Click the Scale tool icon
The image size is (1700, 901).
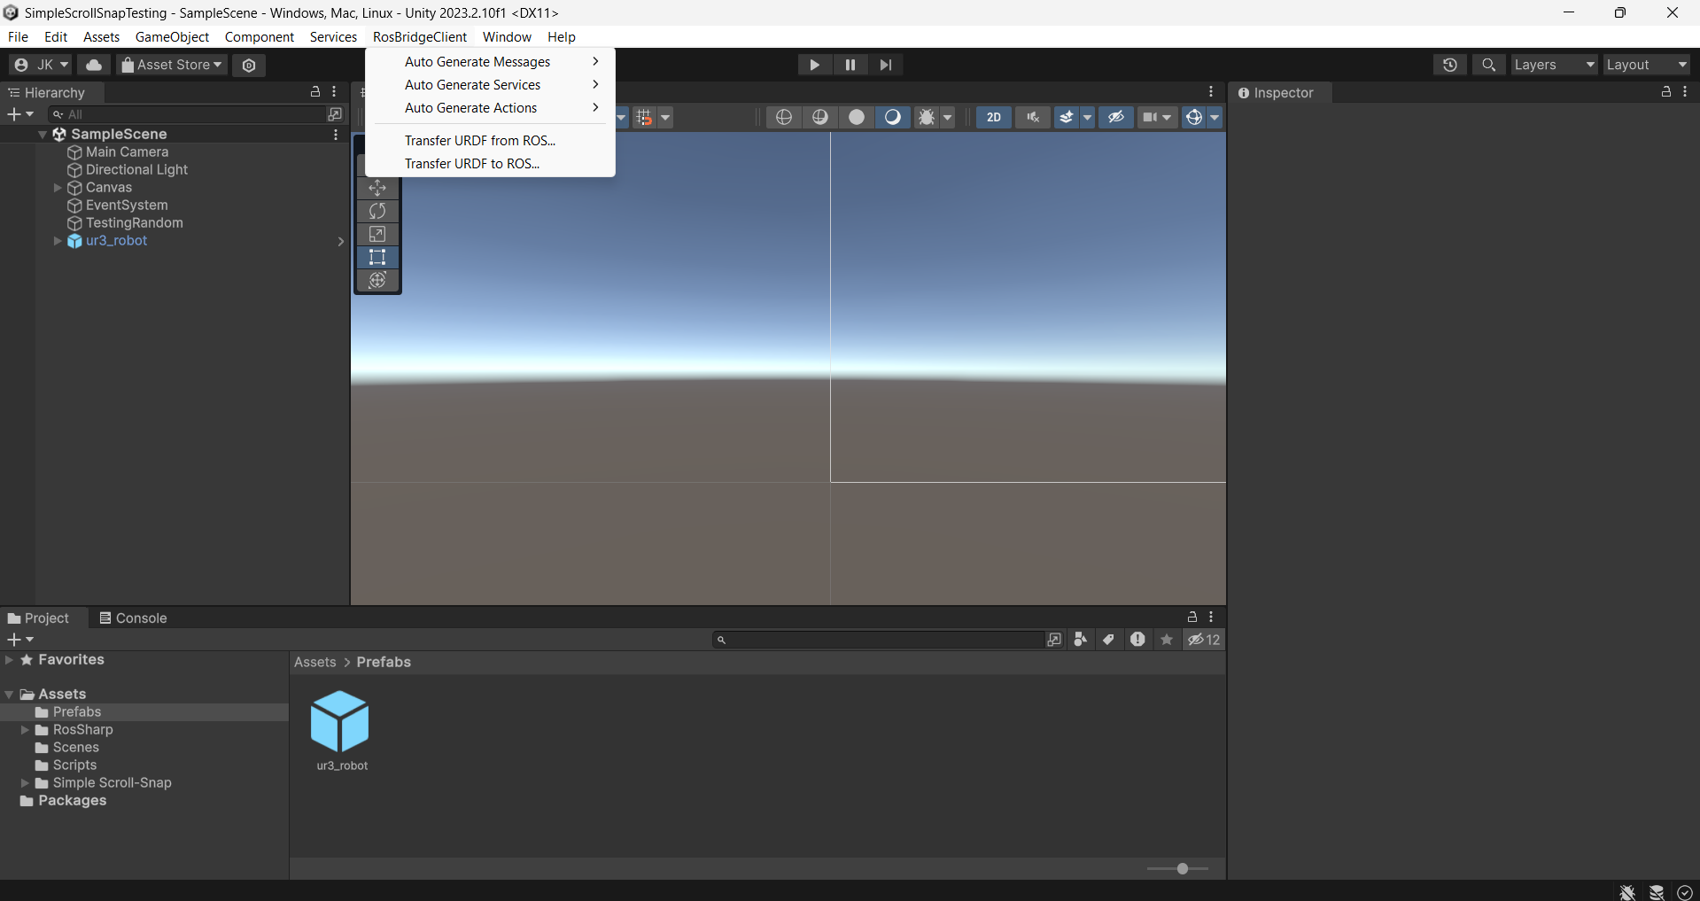tap(377, 234)
